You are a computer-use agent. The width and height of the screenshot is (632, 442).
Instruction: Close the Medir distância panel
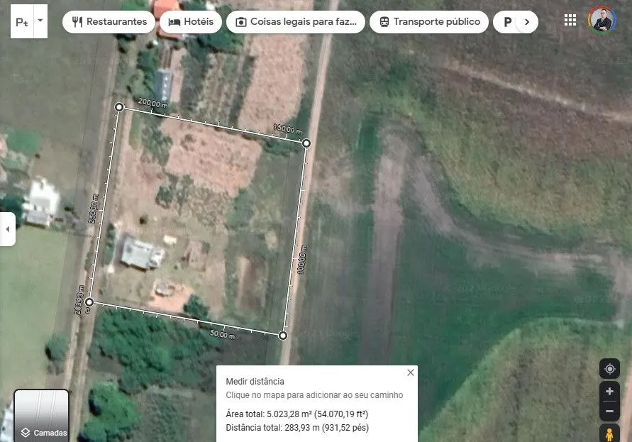click(x=410, y=372)
